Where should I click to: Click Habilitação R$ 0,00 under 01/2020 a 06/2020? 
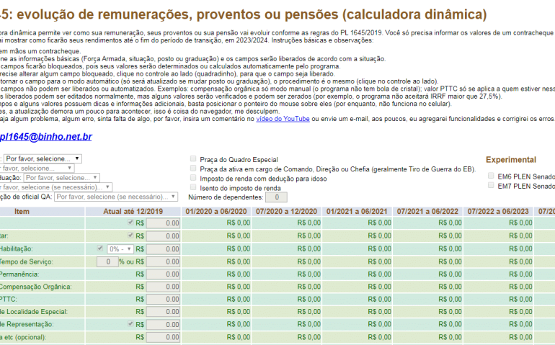coord(238,248)
